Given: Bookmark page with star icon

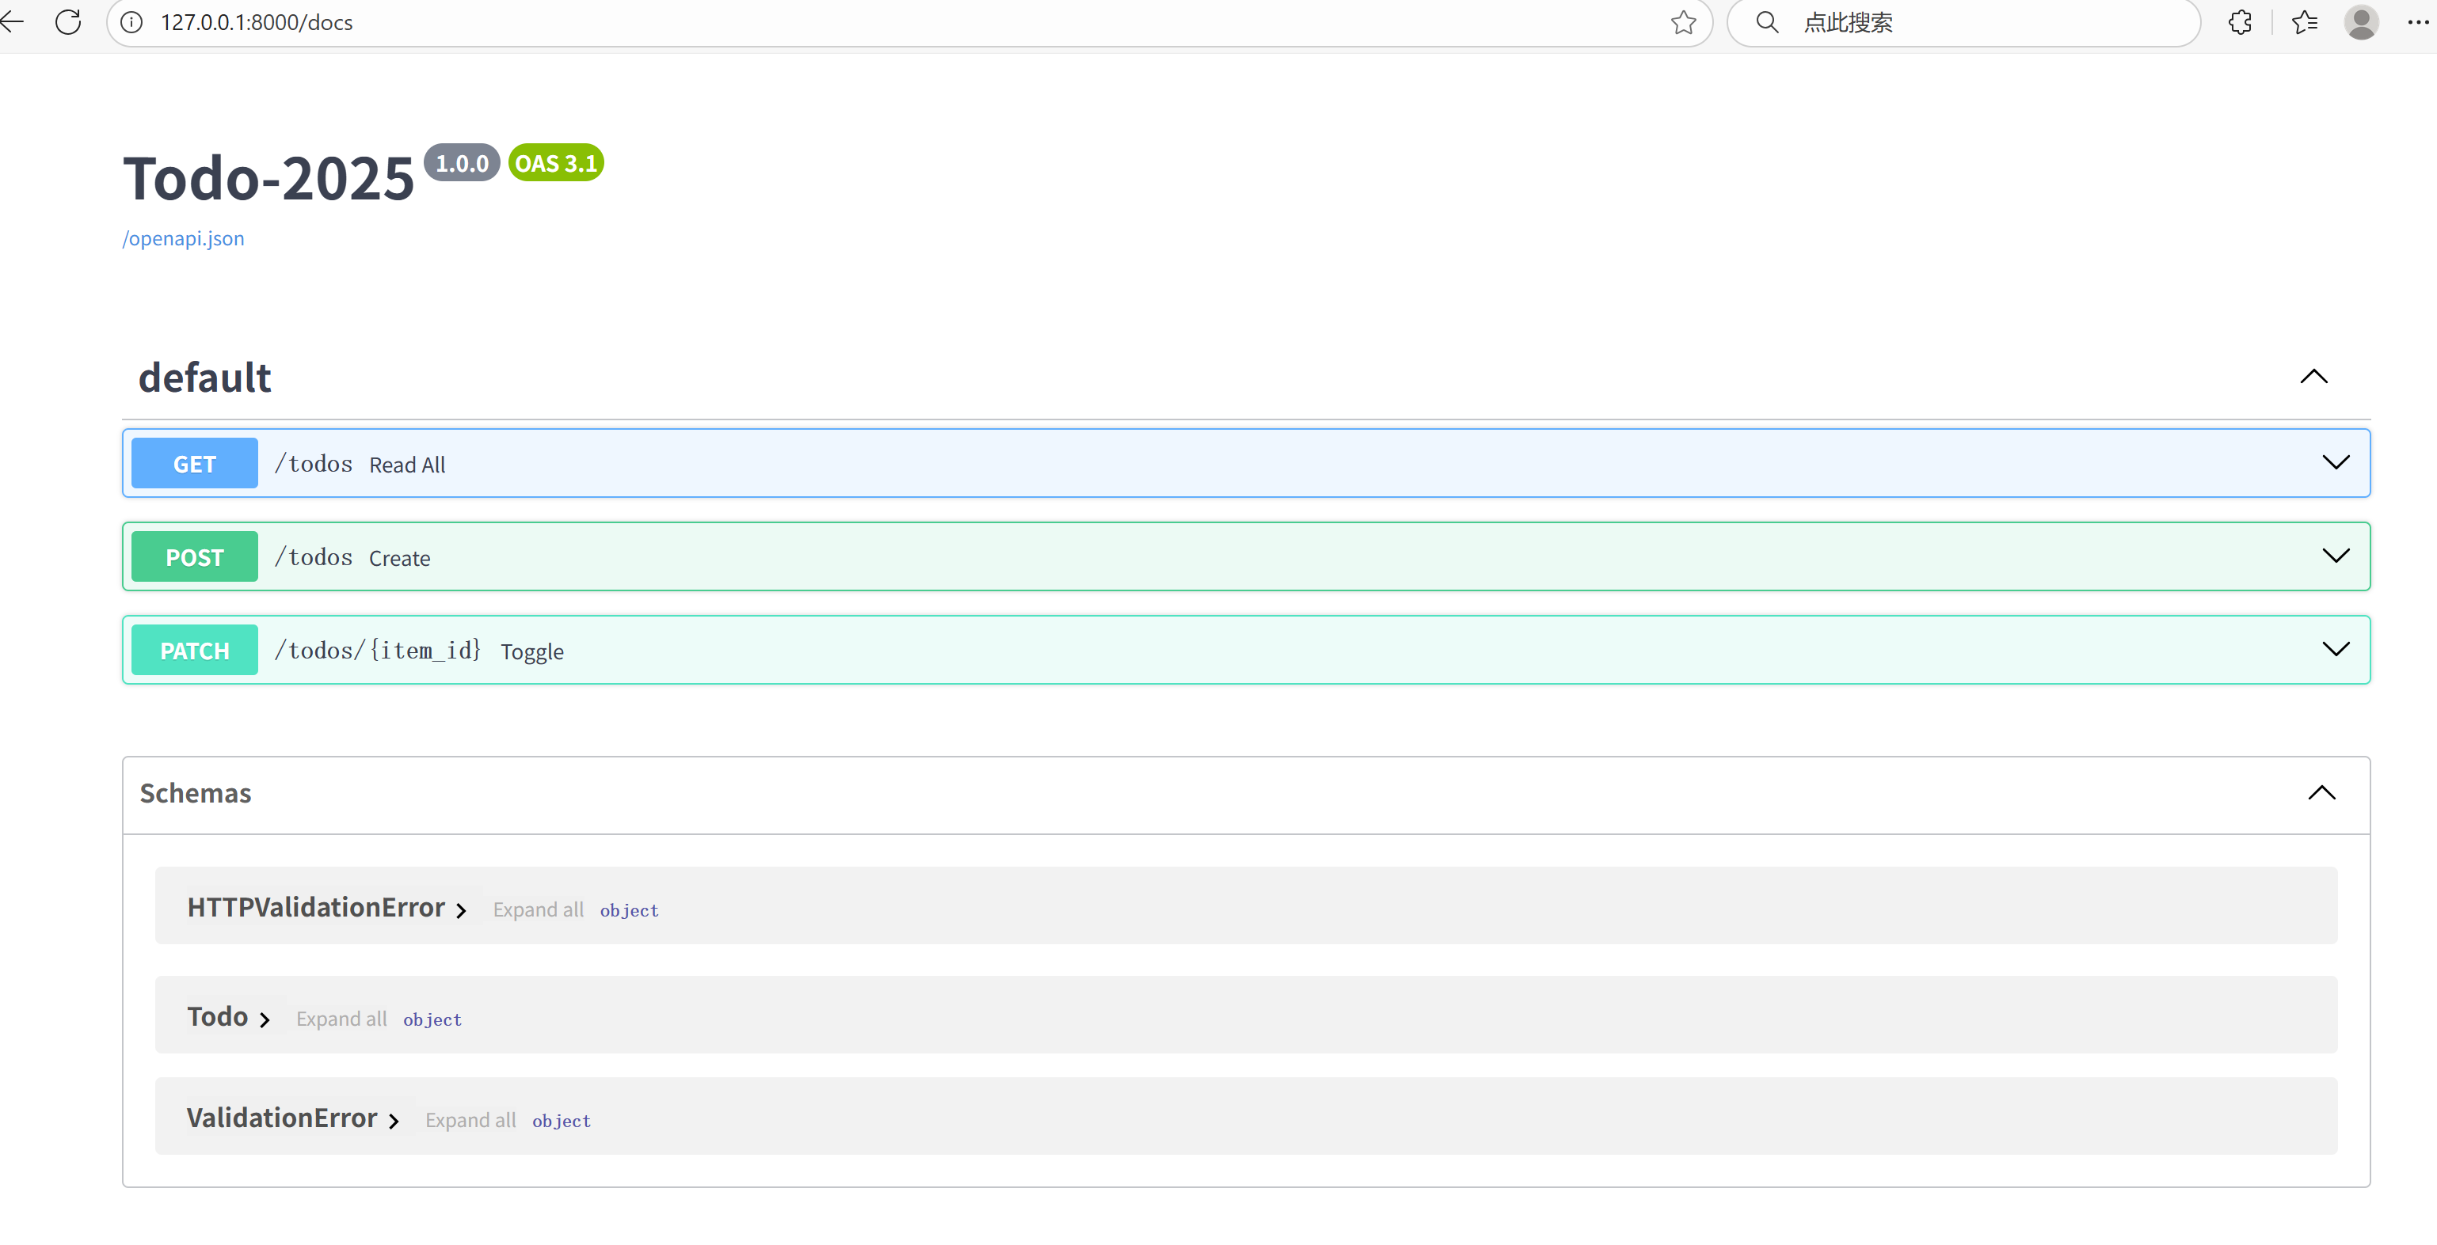Looking at the screenshot, I should pos(1683,21).
